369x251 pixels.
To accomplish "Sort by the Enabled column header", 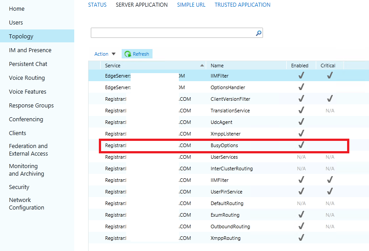I will pos(300,66).
